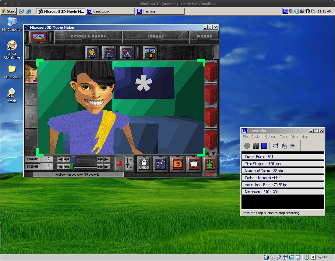The image size is (335, 261).
Task: Click the system clock showing 11:15 AM
Action: pos(324,11)
